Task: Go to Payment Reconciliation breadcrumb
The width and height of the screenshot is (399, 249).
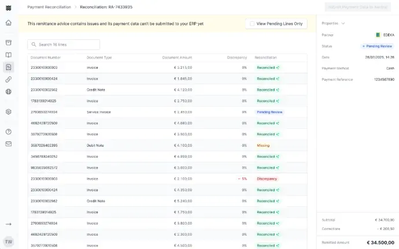Action: pos(49,7)
